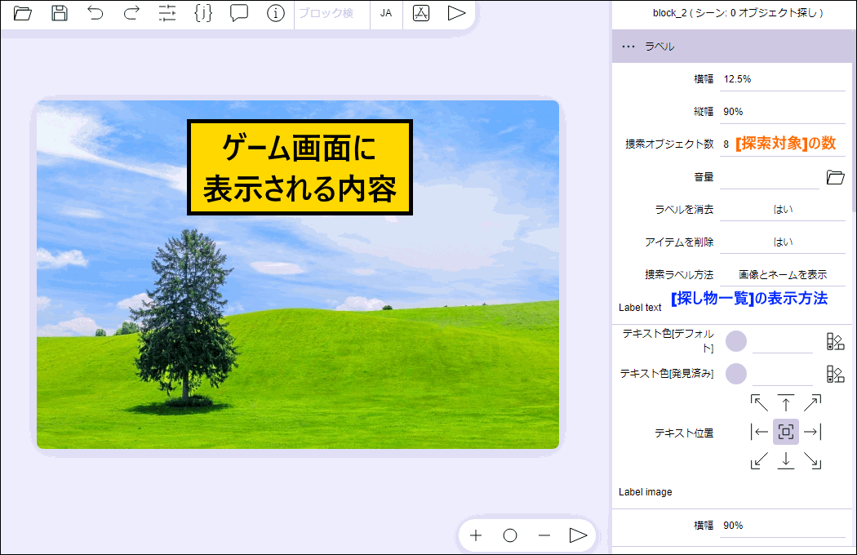
Task: Switch language with the JA selector
Action: click(386, 13)
